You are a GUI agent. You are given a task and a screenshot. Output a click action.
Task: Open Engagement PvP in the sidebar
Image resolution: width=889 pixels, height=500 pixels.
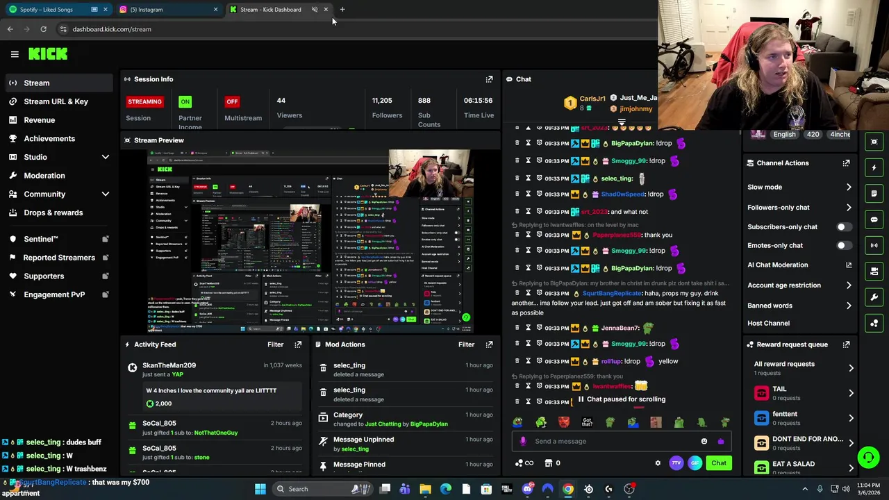[x=60, y=294]
